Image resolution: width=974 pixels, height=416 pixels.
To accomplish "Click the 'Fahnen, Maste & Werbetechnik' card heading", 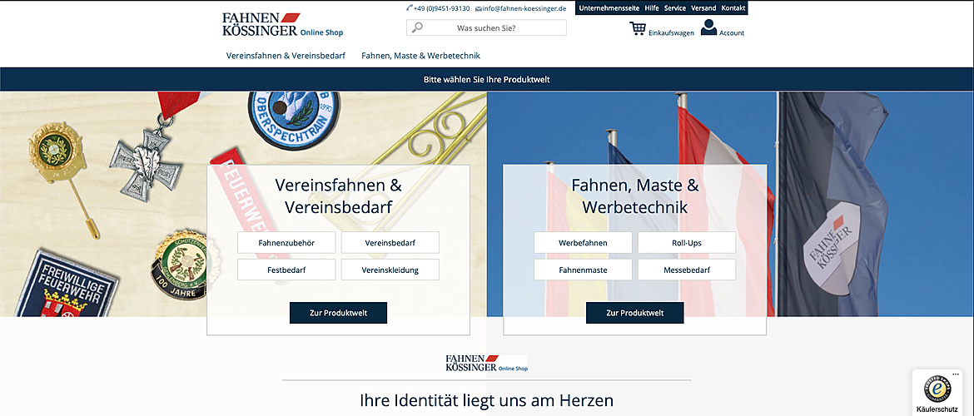I will click(635, 196).
